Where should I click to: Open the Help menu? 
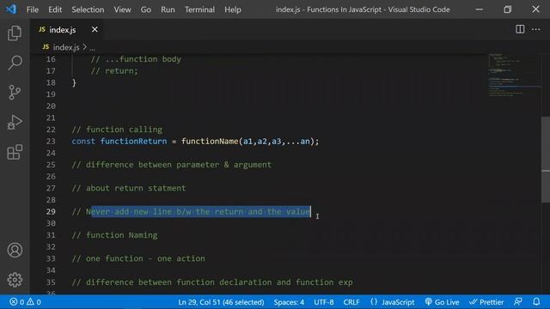[x=233, y=9]
